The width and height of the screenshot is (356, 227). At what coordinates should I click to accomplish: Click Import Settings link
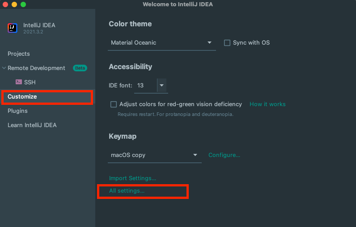132,178
